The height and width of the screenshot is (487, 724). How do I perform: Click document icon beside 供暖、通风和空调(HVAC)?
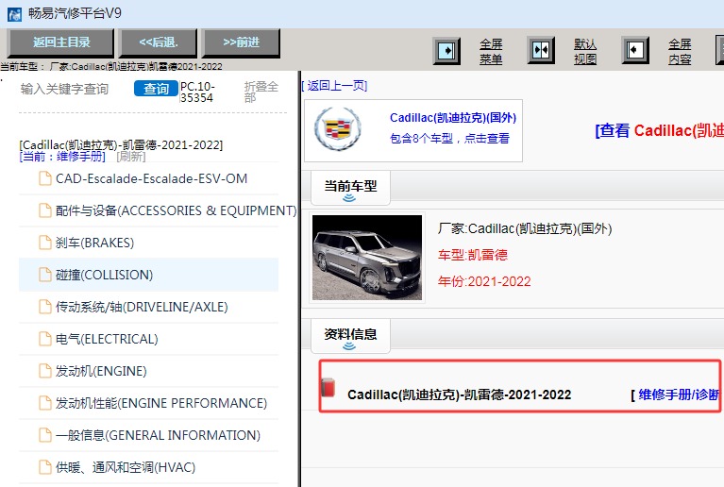(44, 467)
